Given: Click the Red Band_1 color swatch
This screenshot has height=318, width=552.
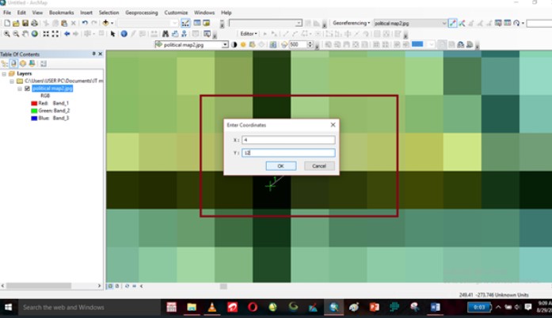Looking at the screenshot, I should click(x=34, y=104).
